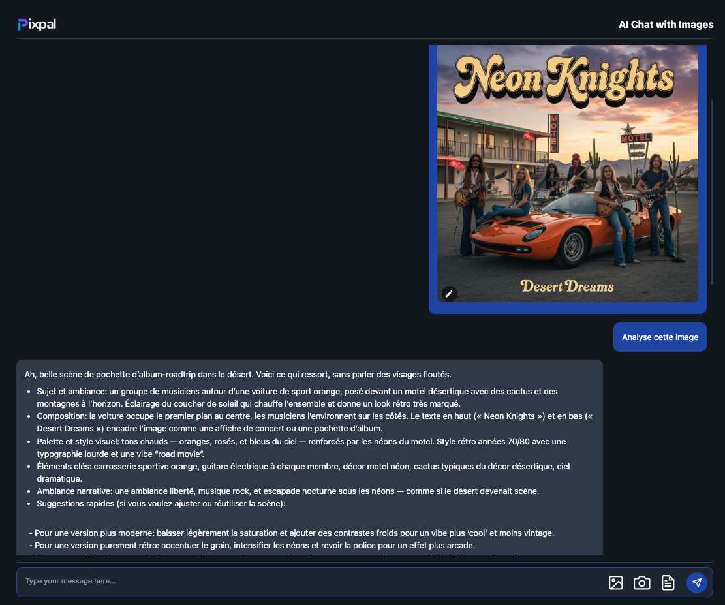Image resolution: width=725 pixels, height=605 pixels.
Task: Click the camera capture icon
Action: (x=641, y=583)
